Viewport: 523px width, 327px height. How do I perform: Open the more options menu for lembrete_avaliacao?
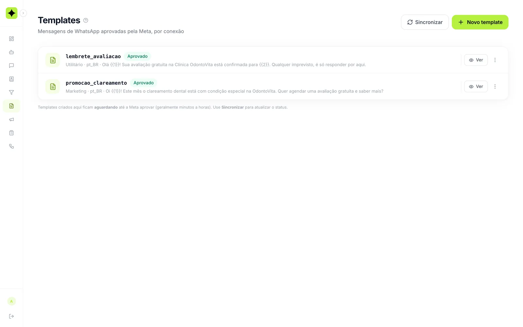(x=495, y=60)
